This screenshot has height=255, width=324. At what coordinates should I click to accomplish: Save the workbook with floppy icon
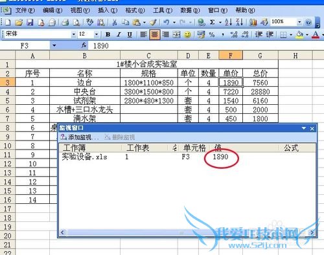30,22
